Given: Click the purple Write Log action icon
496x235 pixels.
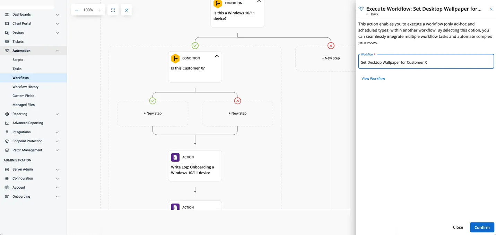Looking at the screenshot, I should tap(175, 157).
